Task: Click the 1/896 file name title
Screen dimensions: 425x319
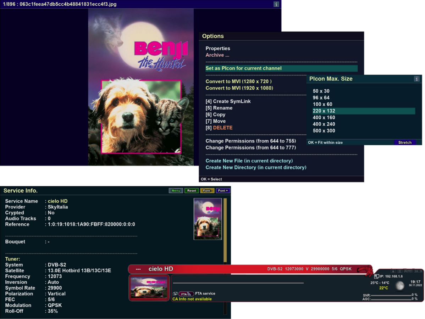Action: point(60,4)
